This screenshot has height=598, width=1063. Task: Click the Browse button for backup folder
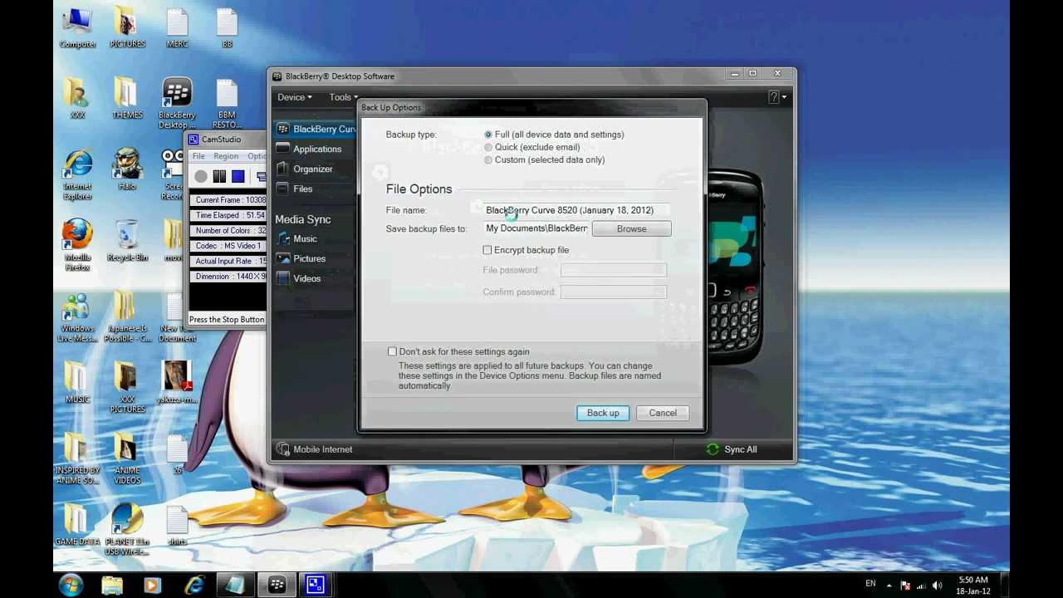click(x=631, y=228)
